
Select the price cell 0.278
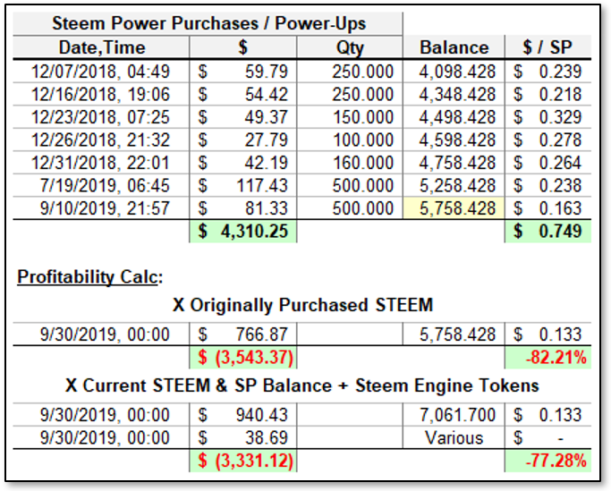pyautogui.click(x=547, y=140)
